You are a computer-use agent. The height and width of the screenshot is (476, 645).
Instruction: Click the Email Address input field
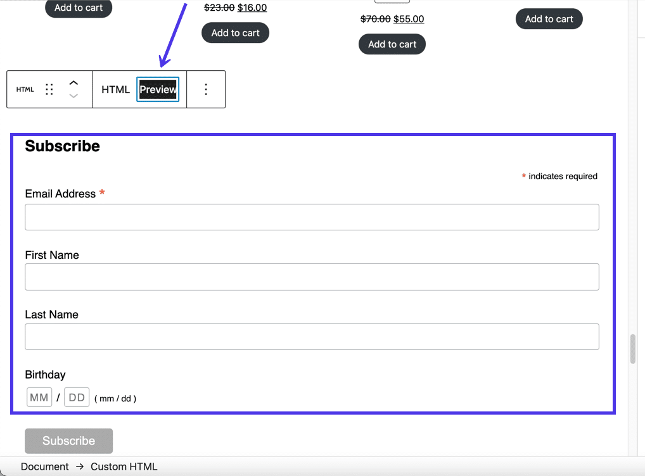pyautogui.click(x=312, y=217)
